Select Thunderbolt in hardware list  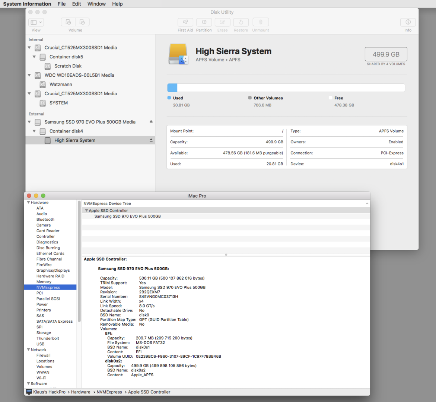coord(48,338)
